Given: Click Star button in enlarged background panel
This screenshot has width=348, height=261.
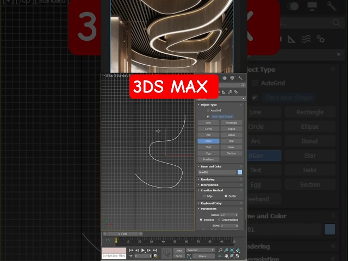Looking at the screenshot, I should pyautogui.click(x=310, y=156).
